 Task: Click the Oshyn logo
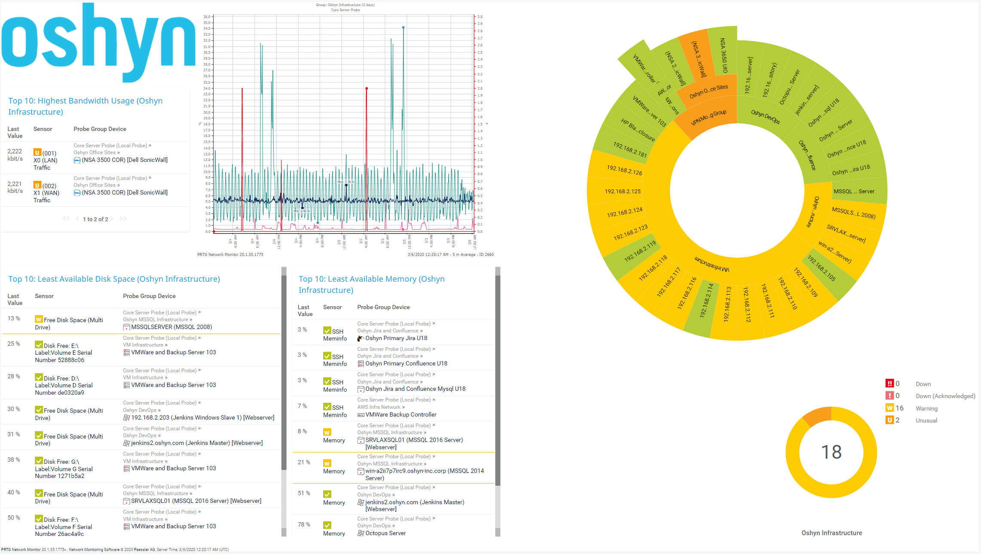click(98, 43)
